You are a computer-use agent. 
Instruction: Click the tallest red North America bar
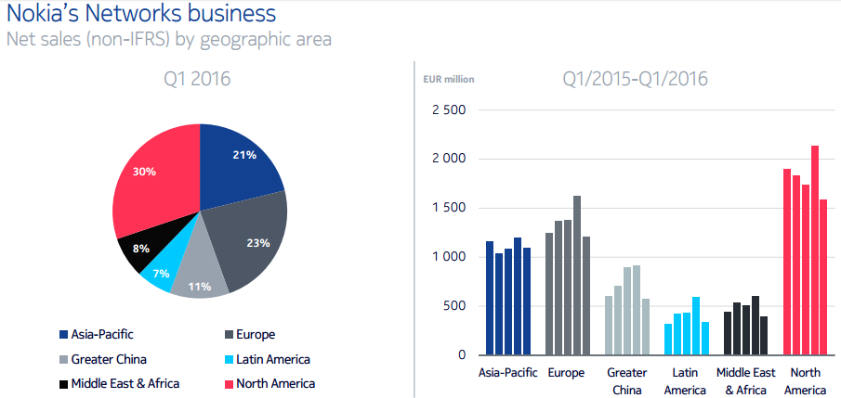(x=815, y=250)
